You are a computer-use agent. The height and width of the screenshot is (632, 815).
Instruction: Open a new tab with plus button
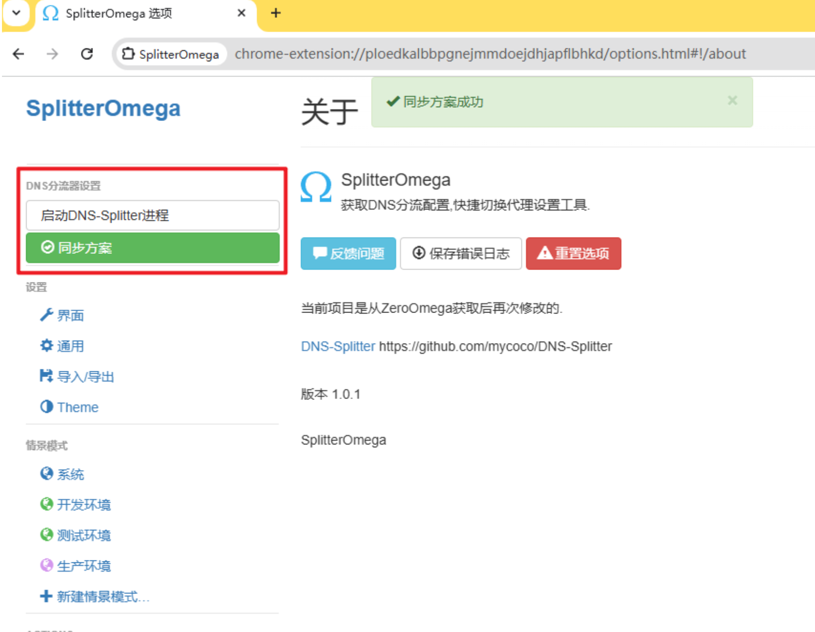pos(276,13)
